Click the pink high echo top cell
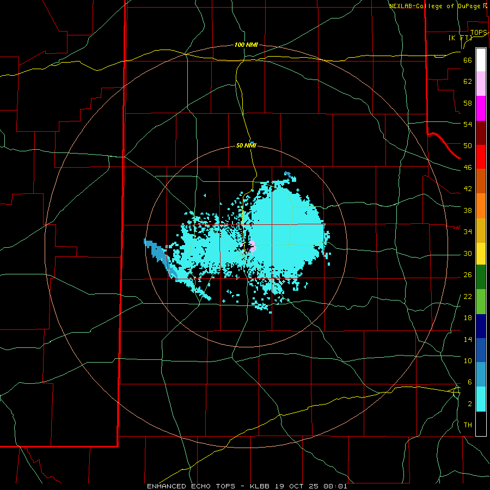 click(252, 246)
